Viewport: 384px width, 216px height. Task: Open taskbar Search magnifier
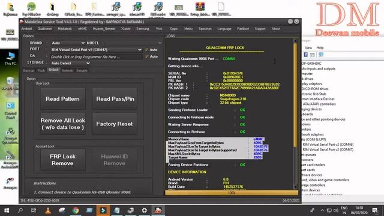click(x=20, y=211)
